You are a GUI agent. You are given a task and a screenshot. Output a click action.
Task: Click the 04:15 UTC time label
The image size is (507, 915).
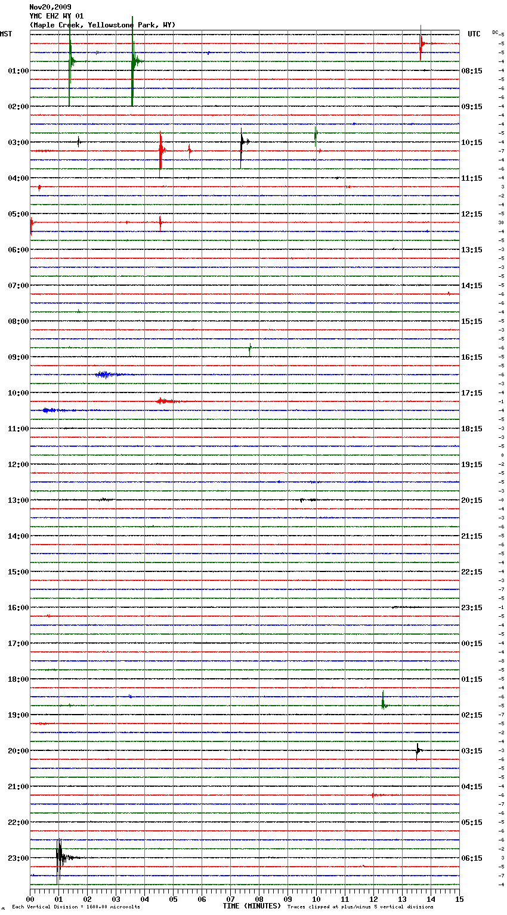(x=472, y=787)
